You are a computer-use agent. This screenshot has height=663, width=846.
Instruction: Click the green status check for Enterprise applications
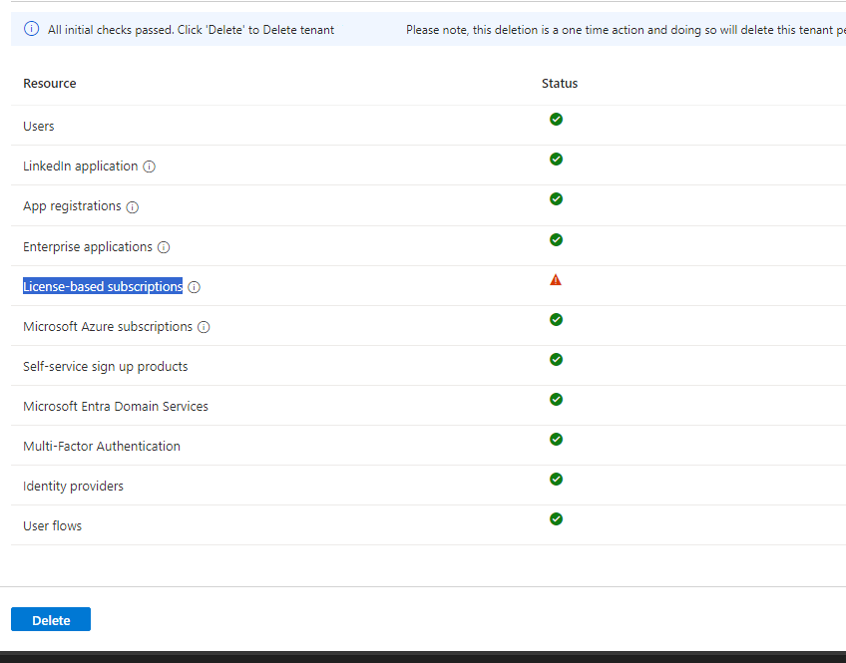pos(556,239)
